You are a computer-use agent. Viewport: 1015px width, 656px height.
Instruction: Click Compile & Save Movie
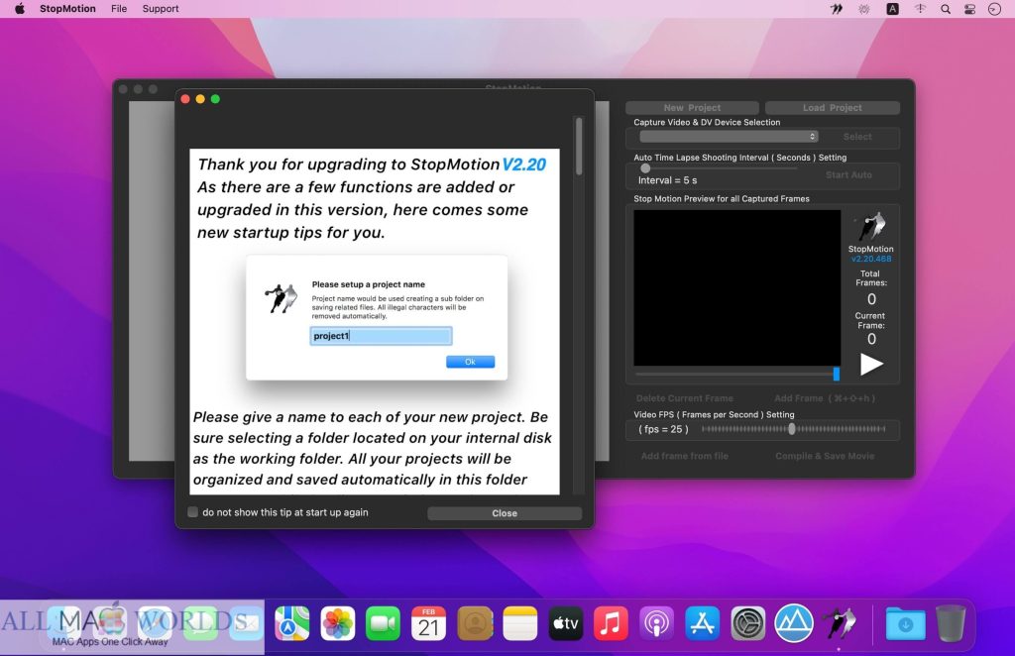coord(825,456)
